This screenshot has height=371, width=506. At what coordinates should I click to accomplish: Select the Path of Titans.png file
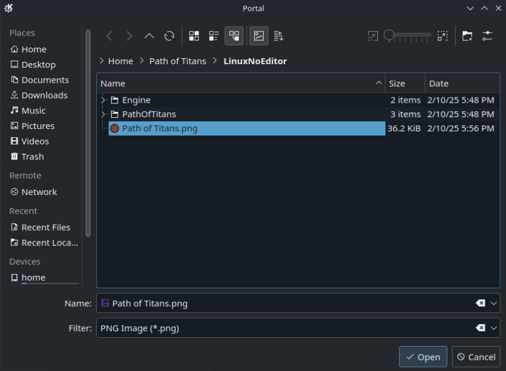point(247,128)
